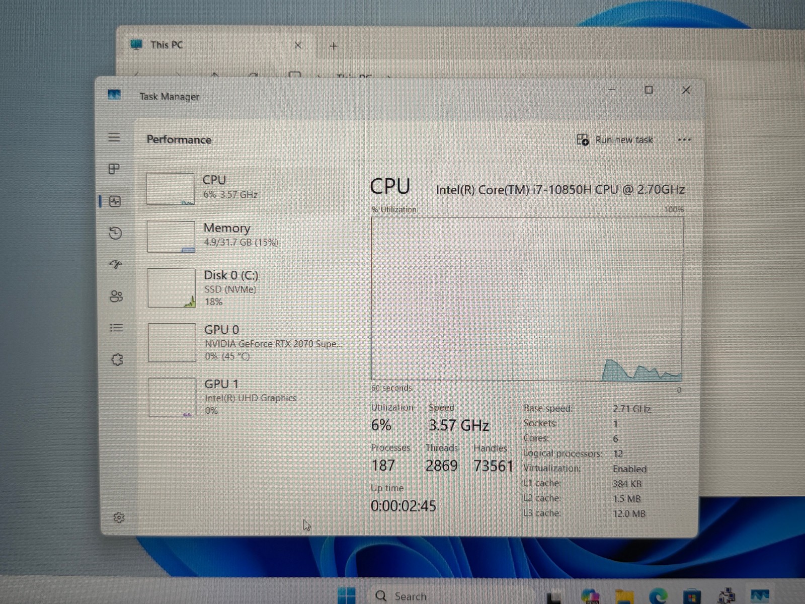Go to the Processes page icon
The width and height of the screenshot is (805, 604).
(x=114, y=169)
